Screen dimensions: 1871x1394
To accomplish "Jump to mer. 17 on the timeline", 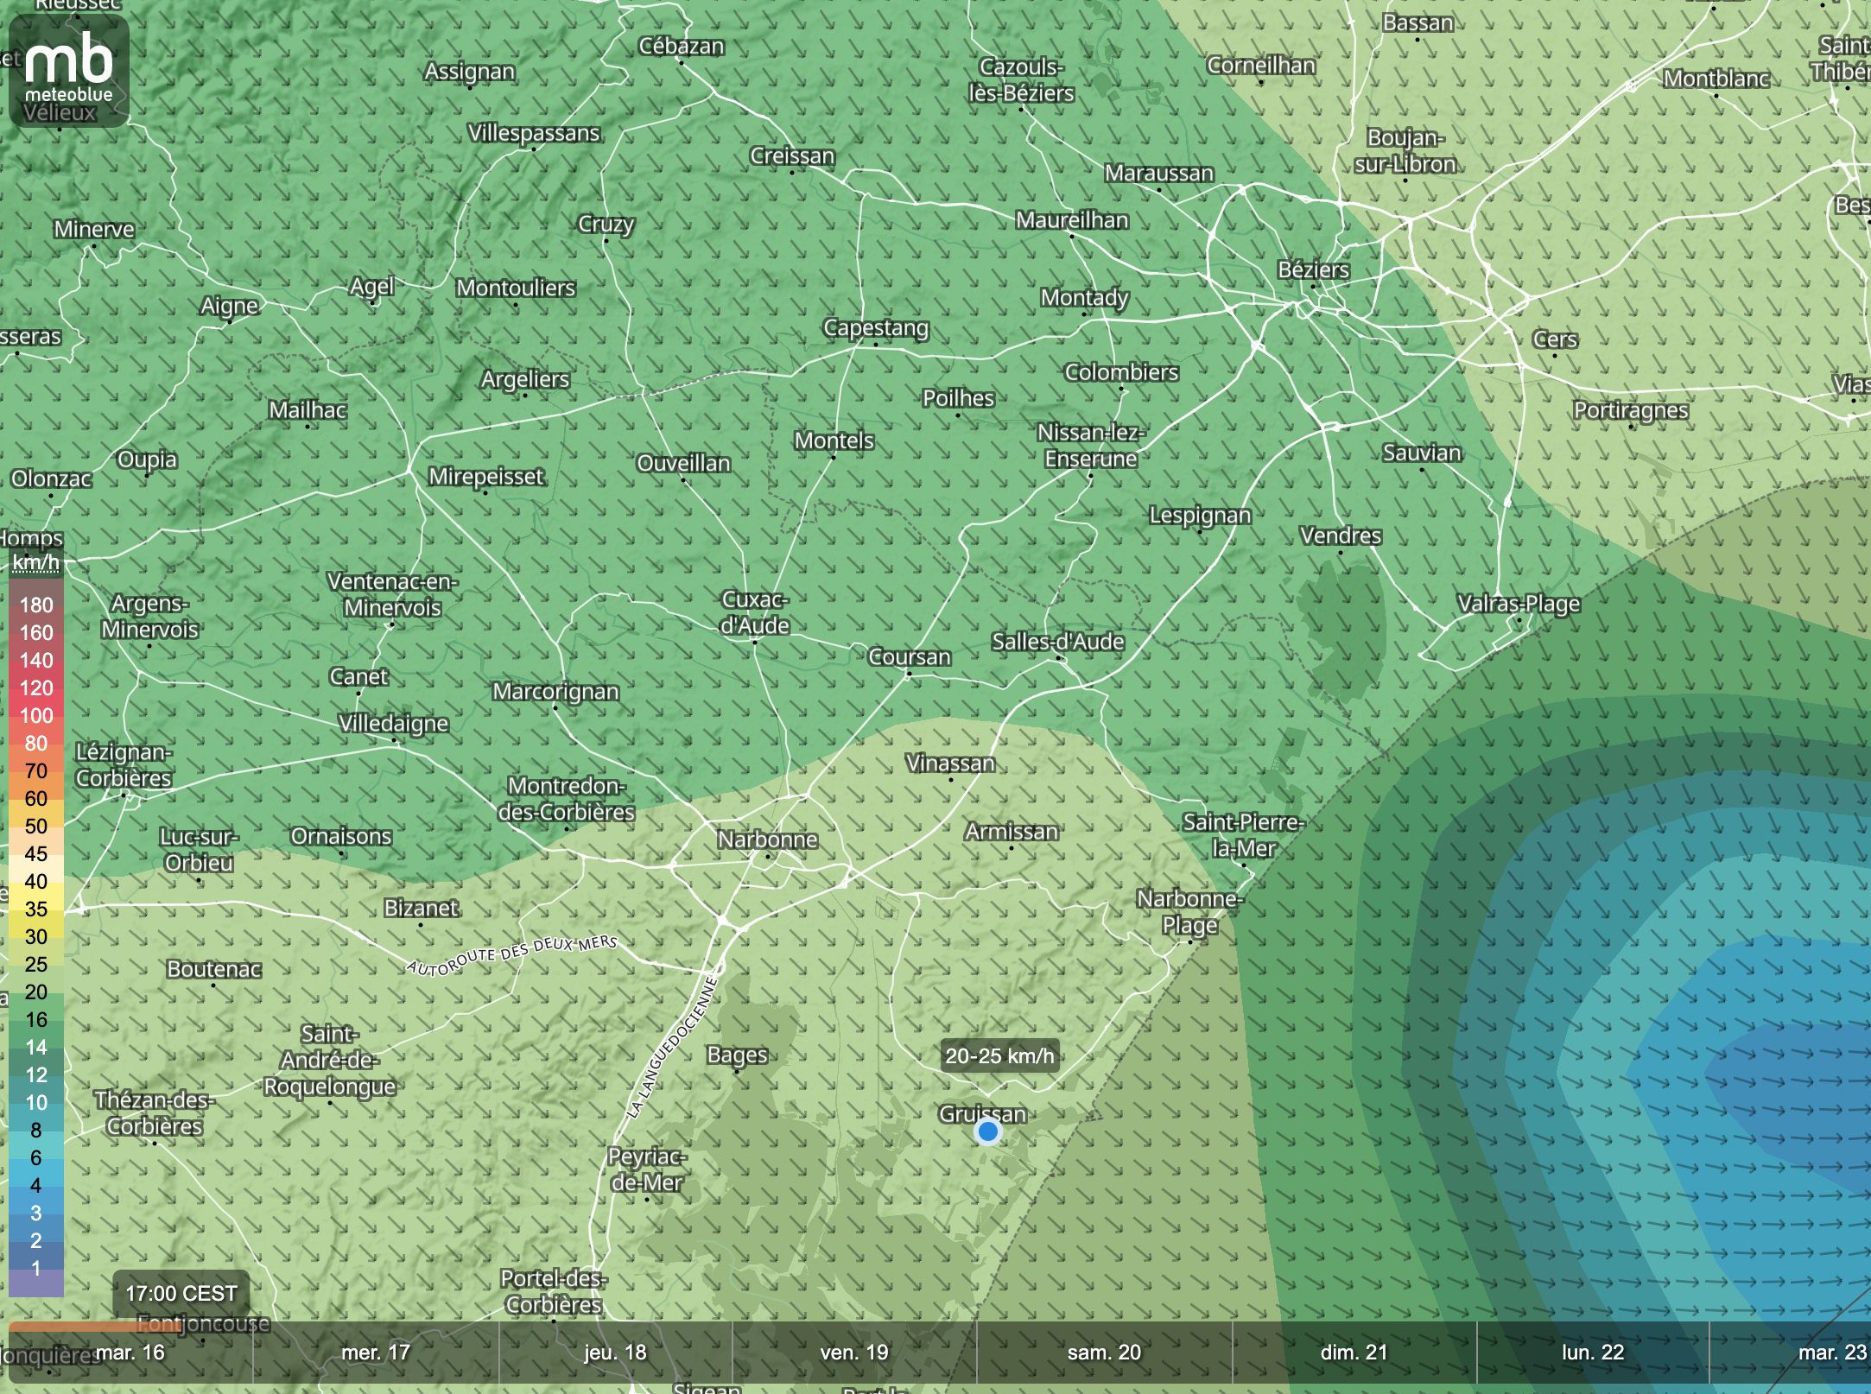I will 376,1353.
